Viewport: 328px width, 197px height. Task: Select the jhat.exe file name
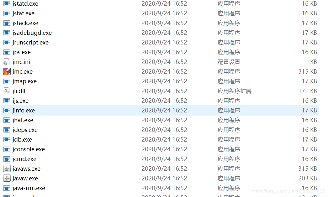[23, 120]
